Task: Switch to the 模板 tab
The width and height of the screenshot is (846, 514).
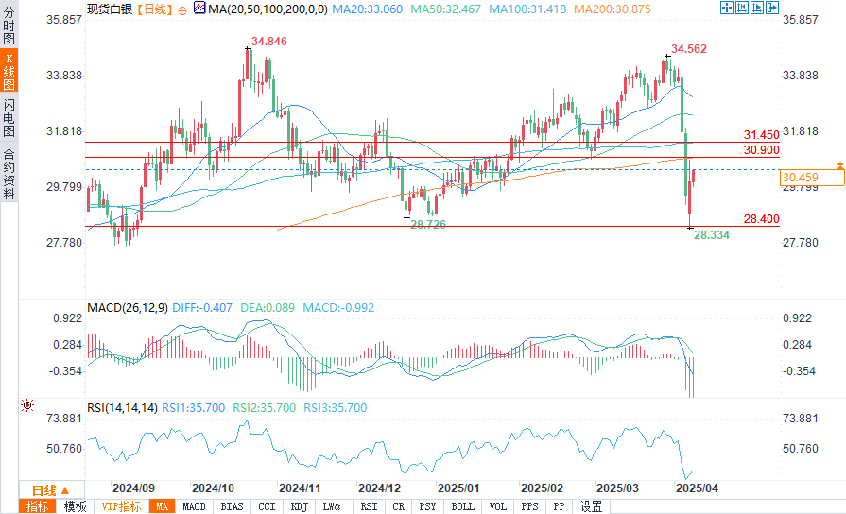Action: point(75,507)
